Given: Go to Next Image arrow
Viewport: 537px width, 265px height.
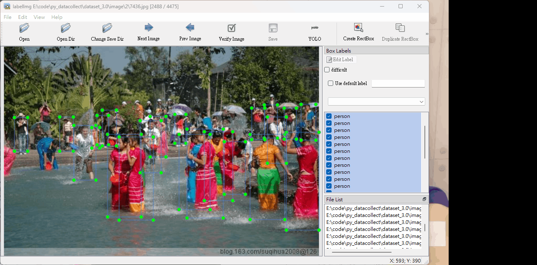Looking at the screenshot, I should click(149, 28).
